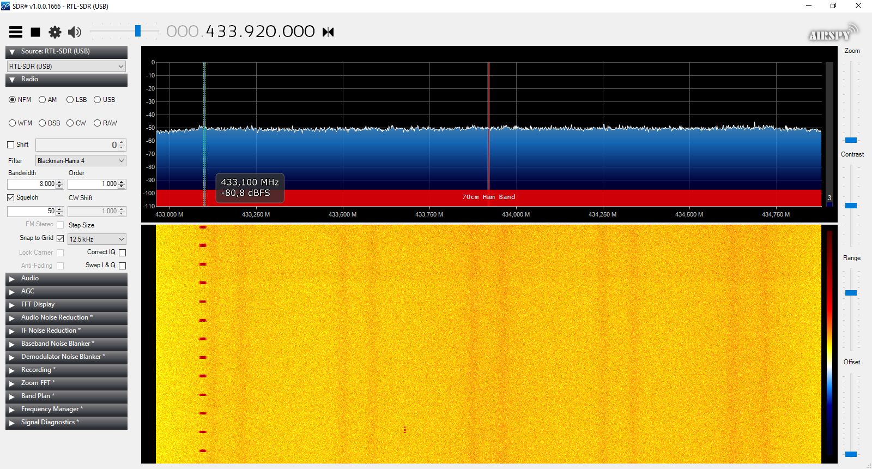Expand the IF Noise Reduction panel
Viewport: 872px width, 469px height.
(x=66, y=331)
